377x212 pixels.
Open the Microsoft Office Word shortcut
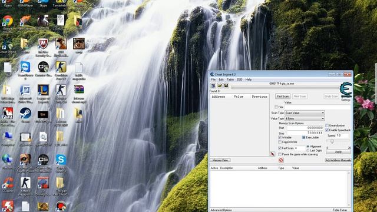(x=25, y=90)
